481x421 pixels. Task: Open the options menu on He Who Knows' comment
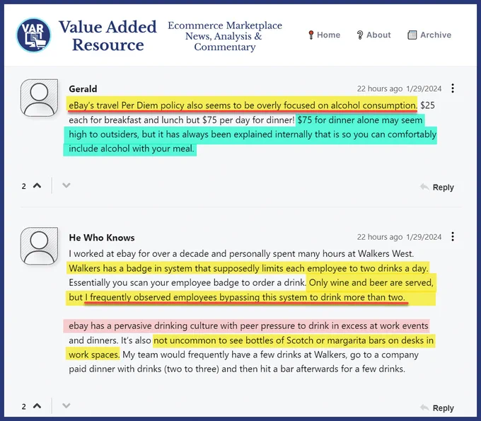pos(453,236)
